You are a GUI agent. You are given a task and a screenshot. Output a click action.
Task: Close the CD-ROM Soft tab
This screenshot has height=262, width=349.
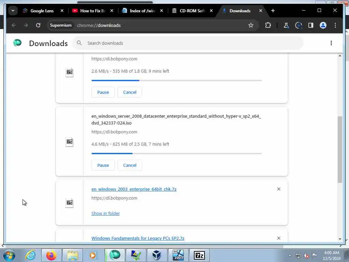tap(211, 11)
